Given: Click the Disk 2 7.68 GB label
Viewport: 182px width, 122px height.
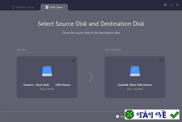Looking at the screenshot, I should pos(47,89).
